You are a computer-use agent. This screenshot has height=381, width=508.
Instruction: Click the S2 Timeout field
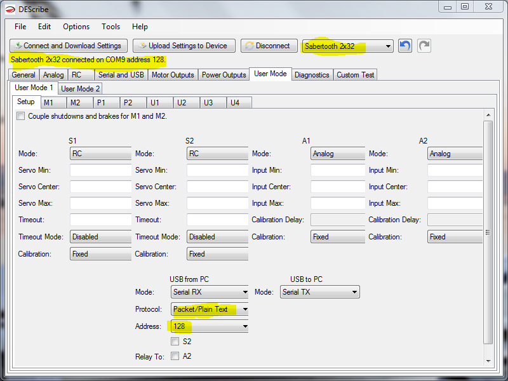218,220
